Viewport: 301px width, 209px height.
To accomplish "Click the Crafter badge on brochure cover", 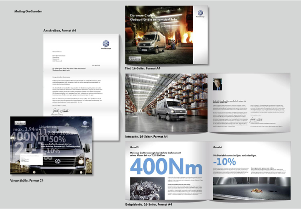I will (x=135, y=59).
